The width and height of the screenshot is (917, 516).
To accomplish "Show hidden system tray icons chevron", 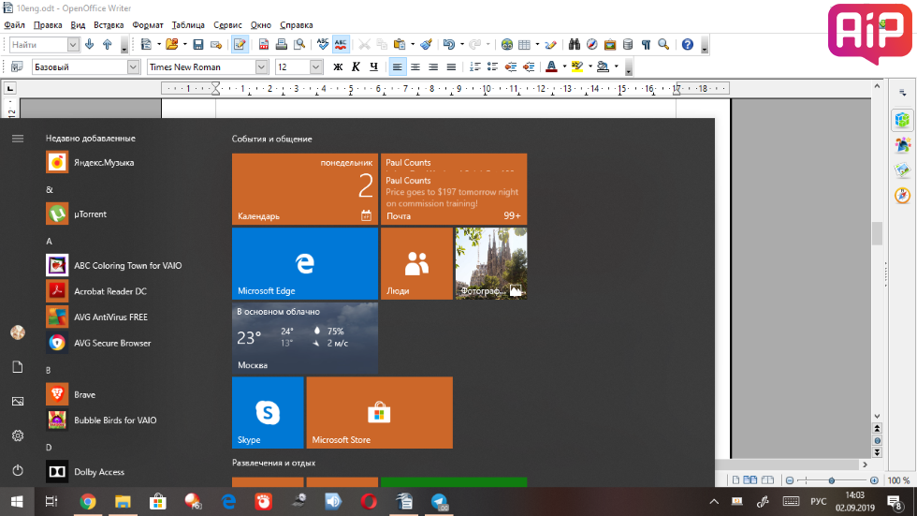I will point(714,501).
